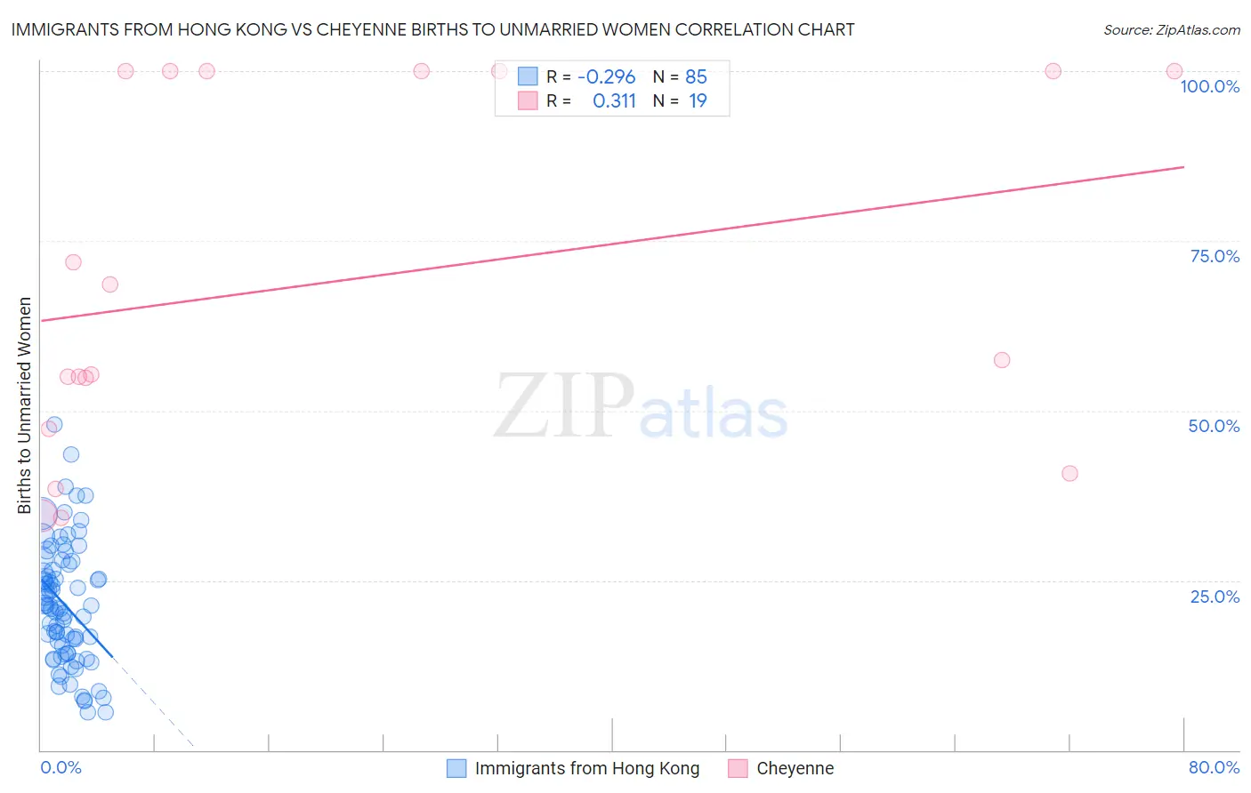
Task: Click the Immigrants from Hong Kong legend label
Action: [587, 768]
